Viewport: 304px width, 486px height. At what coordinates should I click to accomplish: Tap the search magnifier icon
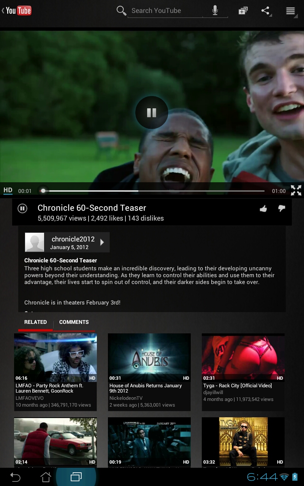point(121,11)
